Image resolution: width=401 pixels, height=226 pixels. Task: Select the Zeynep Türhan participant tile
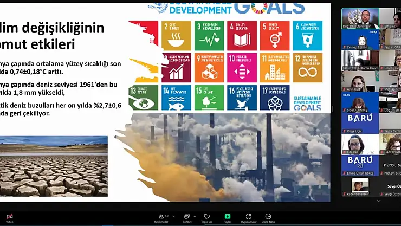point(360,39)
